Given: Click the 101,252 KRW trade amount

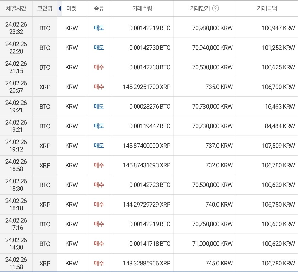Looking at the screenshot, I should (278, 48).
